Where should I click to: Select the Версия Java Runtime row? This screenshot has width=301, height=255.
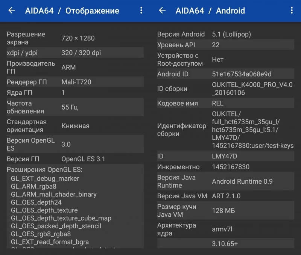pos(225,181)
